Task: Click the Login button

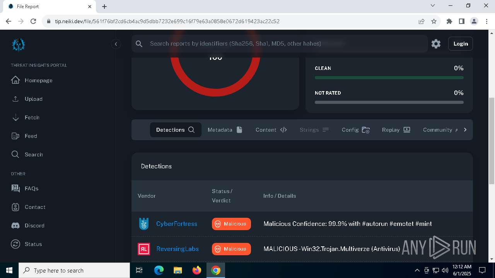Action: (x=461, y=44)
